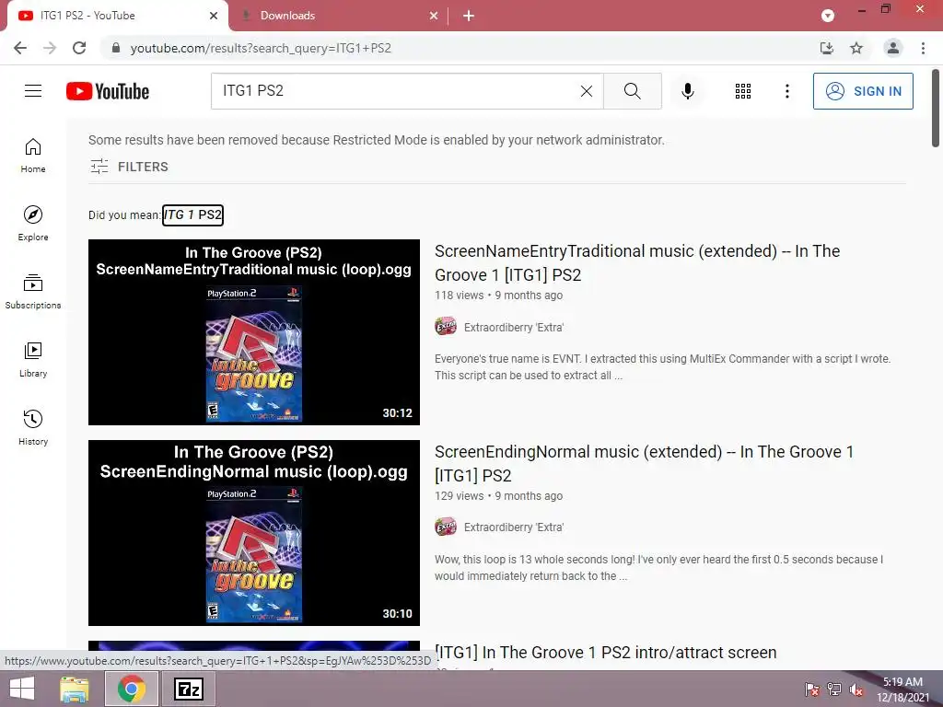Image resolution: width=943 pixels, height=707 pixels.
Task: Start voice search with the microphone icon
Action: point(687,91)
